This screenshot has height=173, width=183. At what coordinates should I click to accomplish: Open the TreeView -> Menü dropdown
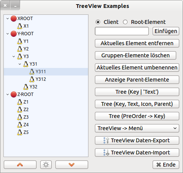(137, 128)
